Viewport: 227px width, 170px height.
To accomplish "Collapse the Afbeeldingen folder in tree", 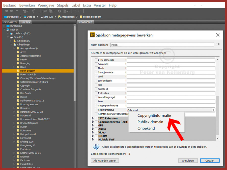I will tap(11, 45).
